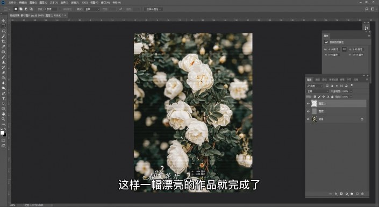
Task: Select the Path Selection tool
Action: (3, 103)
